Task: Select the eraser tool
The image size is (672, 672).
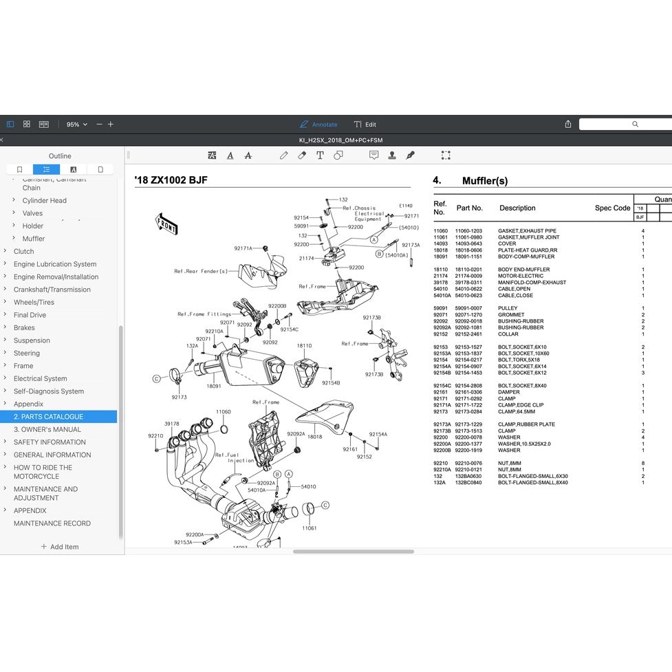Action: (x=302, y=155)
